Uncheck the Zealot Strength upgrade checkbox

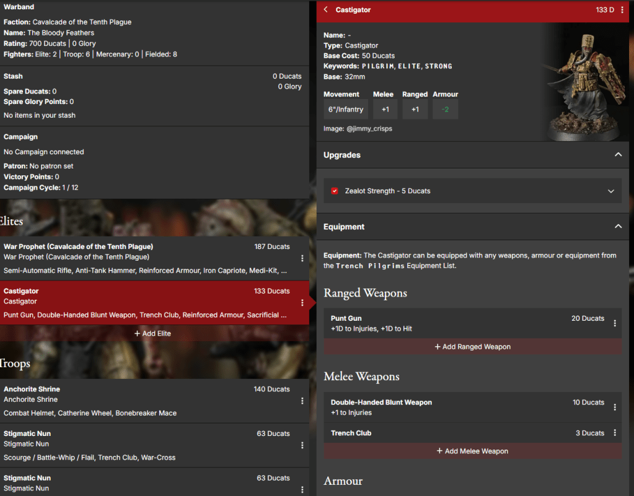click(335, 191)
